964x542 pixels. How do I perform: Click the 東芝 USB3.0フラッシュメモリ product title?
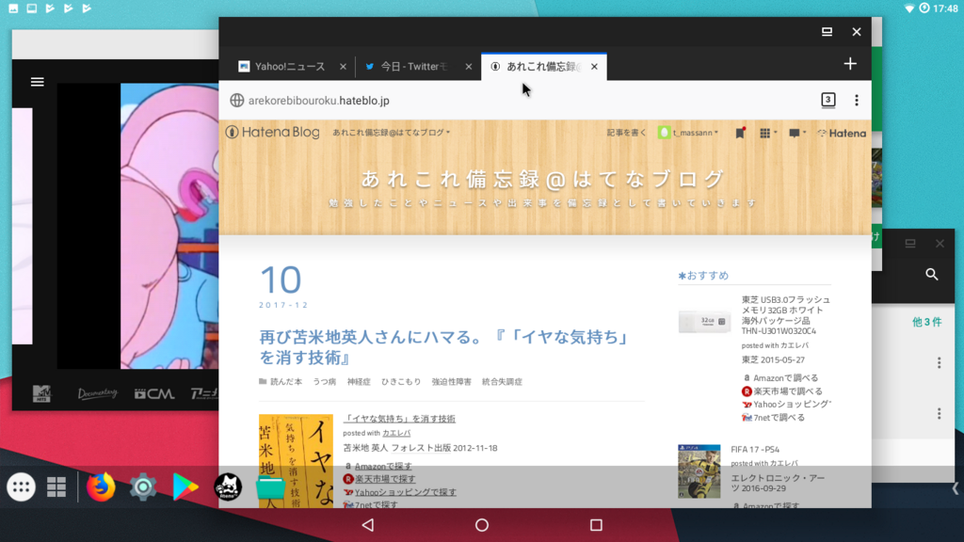[785, 315]
